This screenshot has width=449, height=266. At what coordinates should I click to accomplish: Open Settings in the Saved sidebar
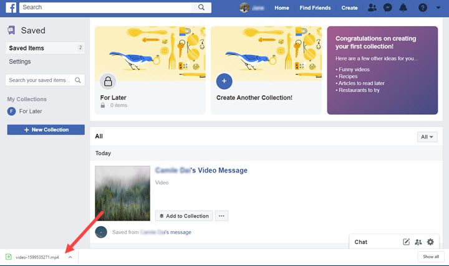point(20,62)
